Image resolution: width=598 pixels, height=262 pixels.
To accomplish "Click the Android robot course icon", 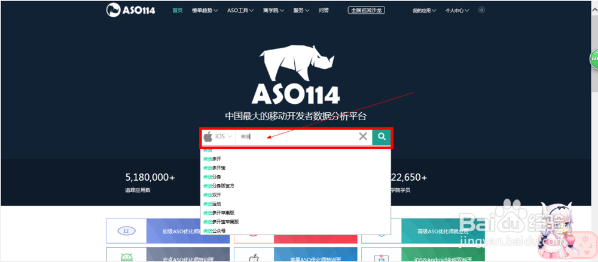I will [126, 257].
